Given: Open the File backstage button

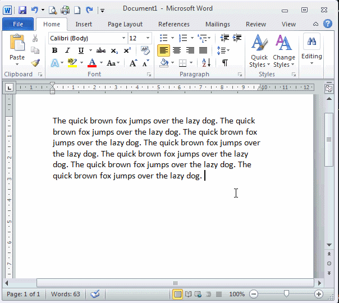Looking at the screenshot, I should click(x=18, y=24).
